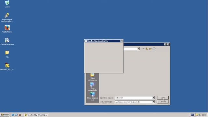Click the Cancelar button
The height and width of the screenshot is (117, 208).
pos(163,102)
